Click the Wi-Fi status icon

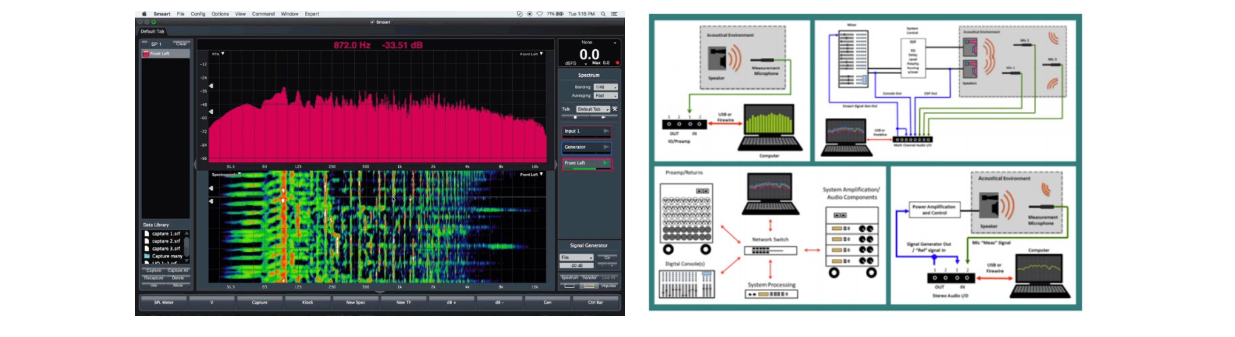tap(540, 13)
